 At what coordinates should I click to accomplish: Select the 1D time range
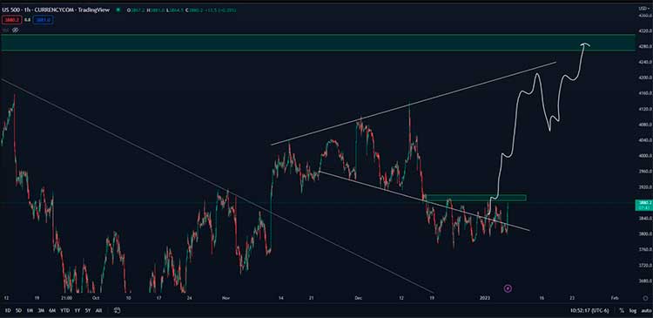pos(7,310)
